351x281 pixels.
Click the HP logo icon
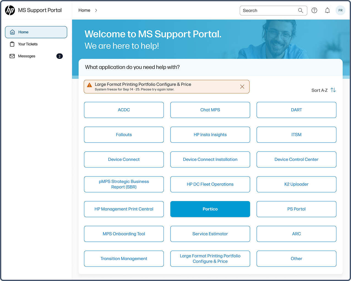coord(10,10)
